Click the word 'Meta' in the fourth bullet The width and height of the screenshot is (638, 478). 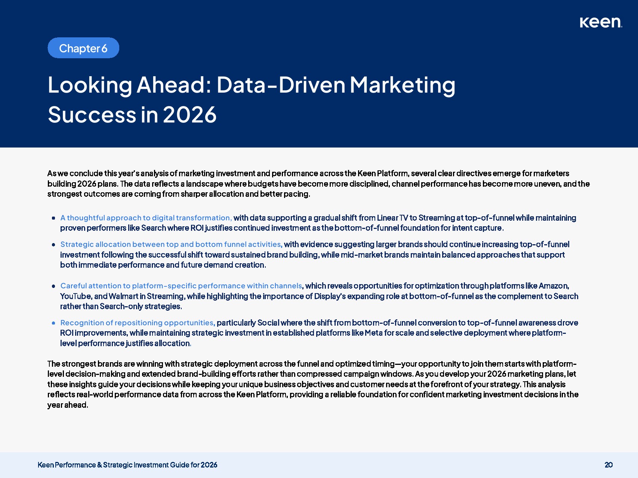coord(373,333)
